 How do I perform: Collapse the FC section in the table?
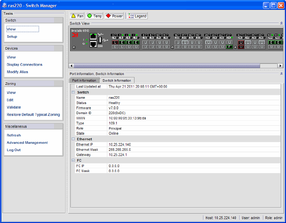(73, 161)
